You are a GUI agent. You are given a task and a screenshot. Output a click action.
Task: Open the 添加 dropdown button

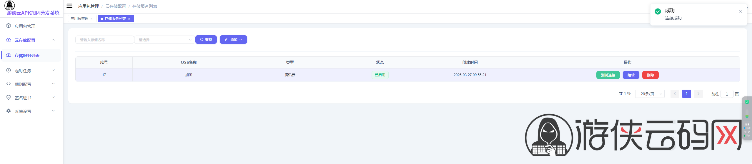[x=233, y=40]
